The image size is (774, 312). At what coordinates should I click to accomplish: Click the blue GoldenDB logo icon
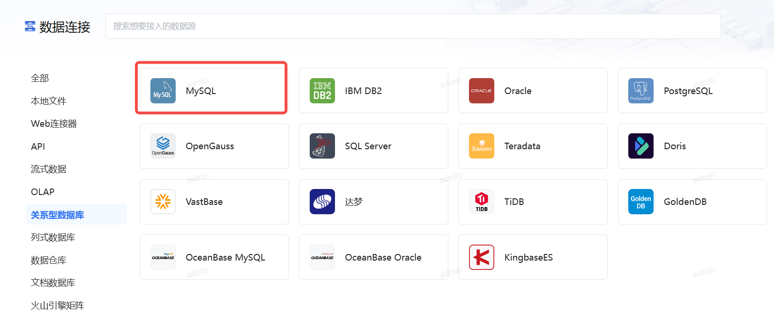641,202
